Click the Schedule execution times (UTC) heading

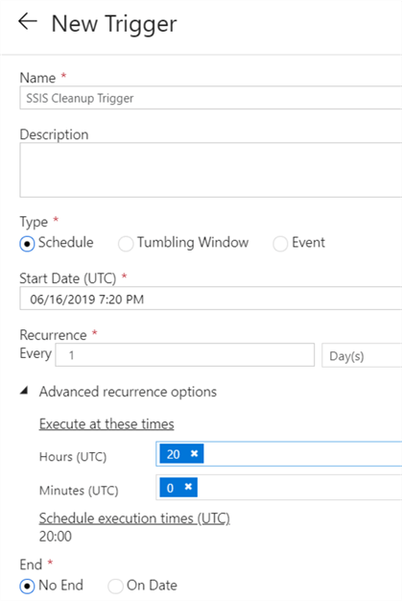pyautogui.click(x=134, y=518)
